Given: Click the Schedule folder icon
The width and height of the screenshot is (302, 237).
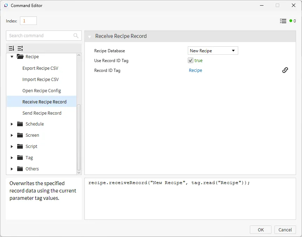Looking at the screenshot, I should [x=20, y=124].
